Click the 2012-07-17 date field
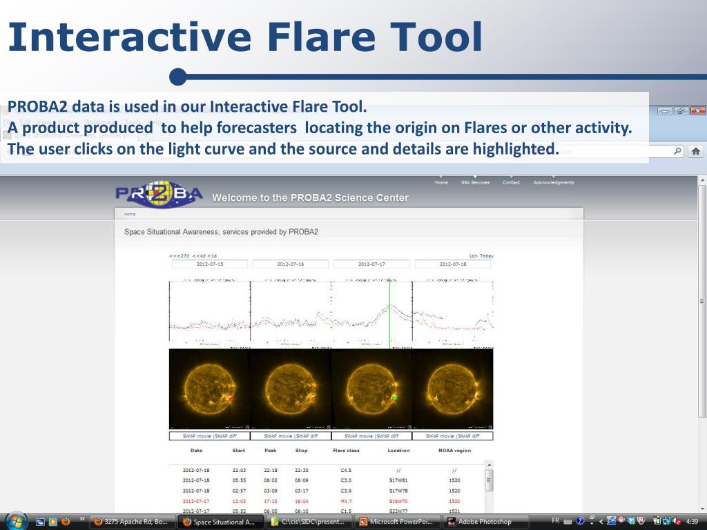This screenshot has height=530, width=707. point(371,264)
